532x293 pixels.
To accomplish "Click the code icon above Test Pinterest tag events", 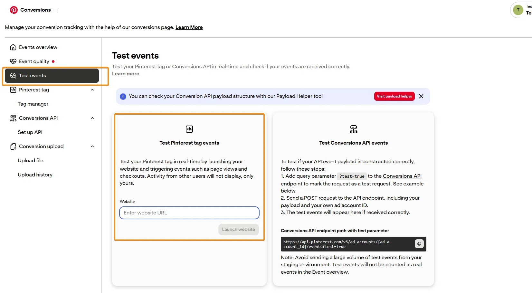I will click(x=189, y=129).
